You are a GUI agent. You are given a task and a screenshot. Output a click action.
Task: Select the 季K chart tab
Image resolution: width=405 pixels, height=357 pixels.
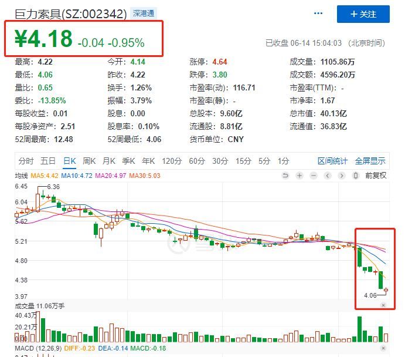128,161
